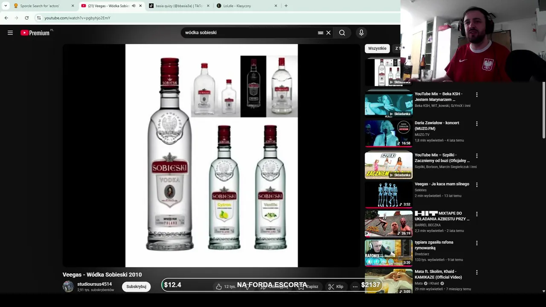Screen dimensions: 546x307
Task: Click the MUZO.TV channel name
Action: [x=422, y=135]
